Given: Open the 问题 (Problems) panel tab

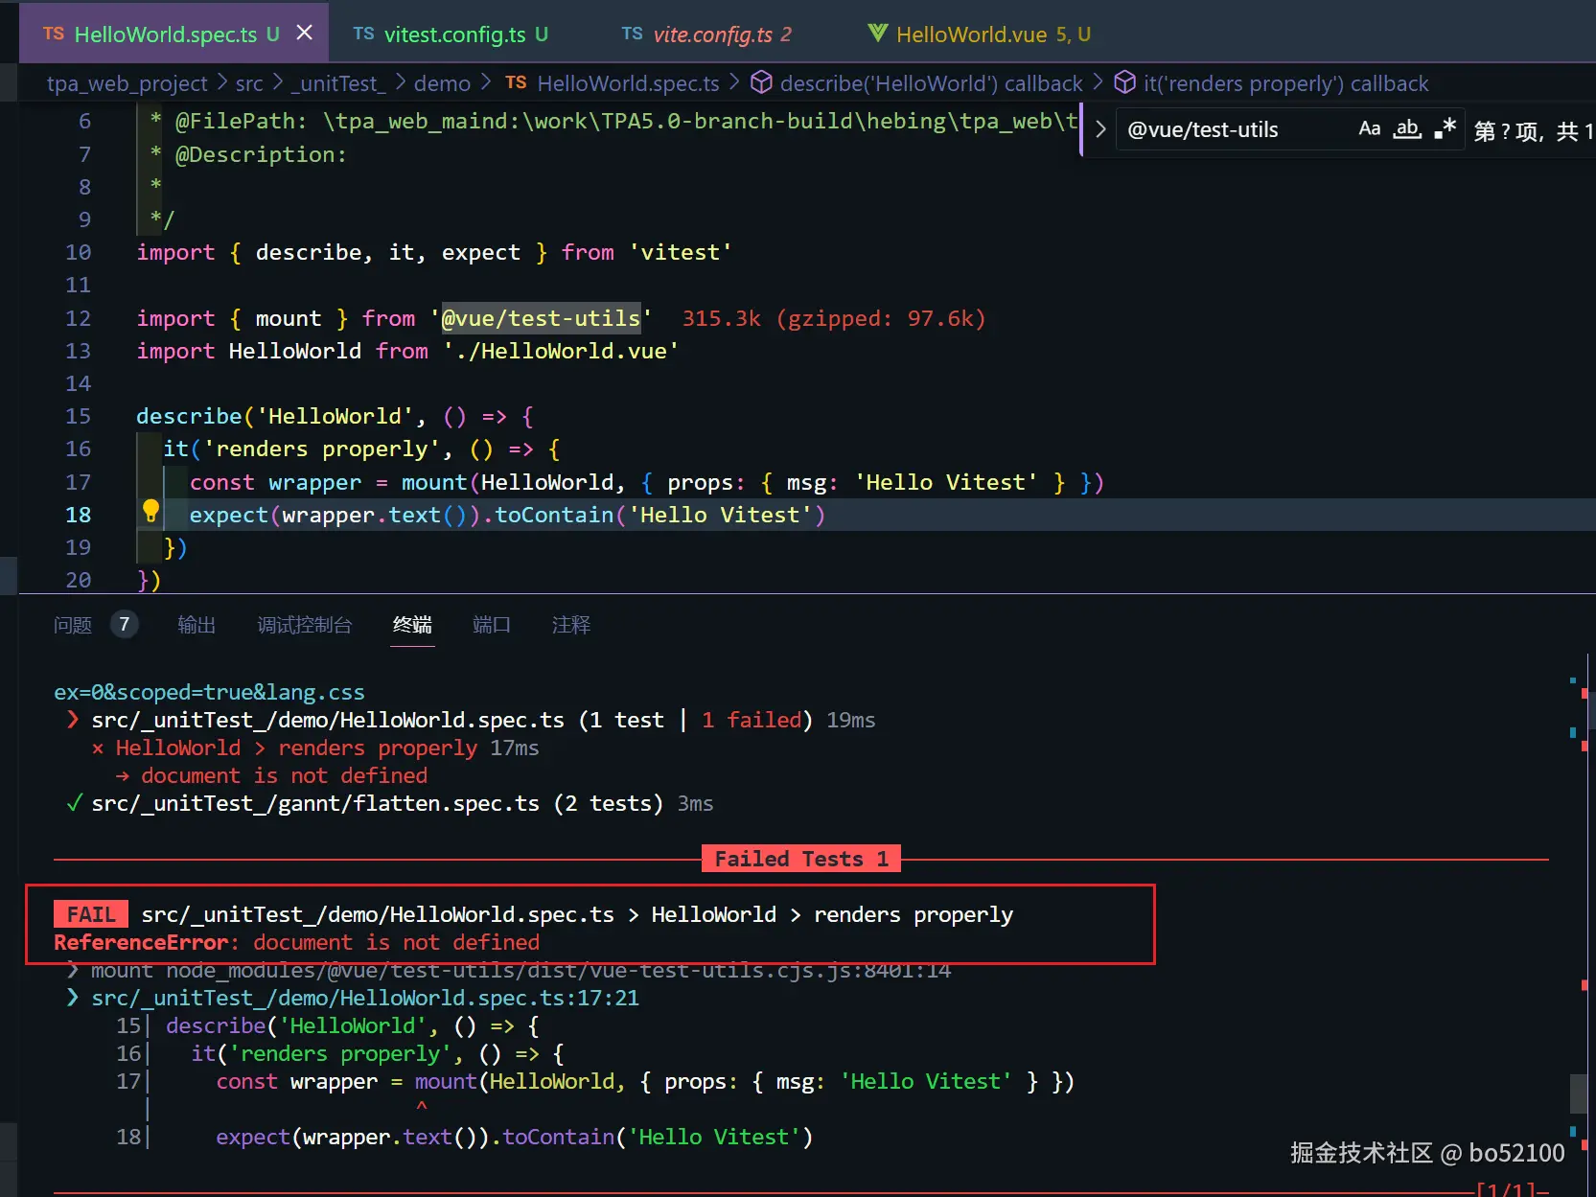Looking at the screenshot, I should (x=73, y=625).
